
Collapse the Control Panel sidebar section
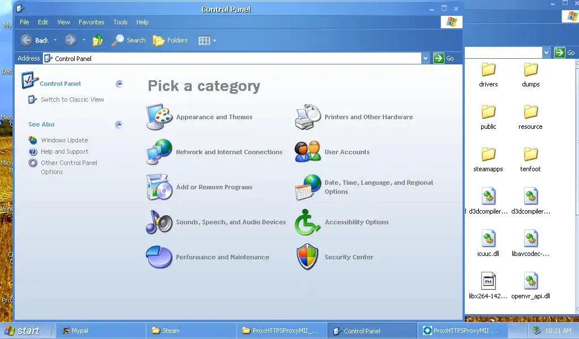[x=119, y=84]
